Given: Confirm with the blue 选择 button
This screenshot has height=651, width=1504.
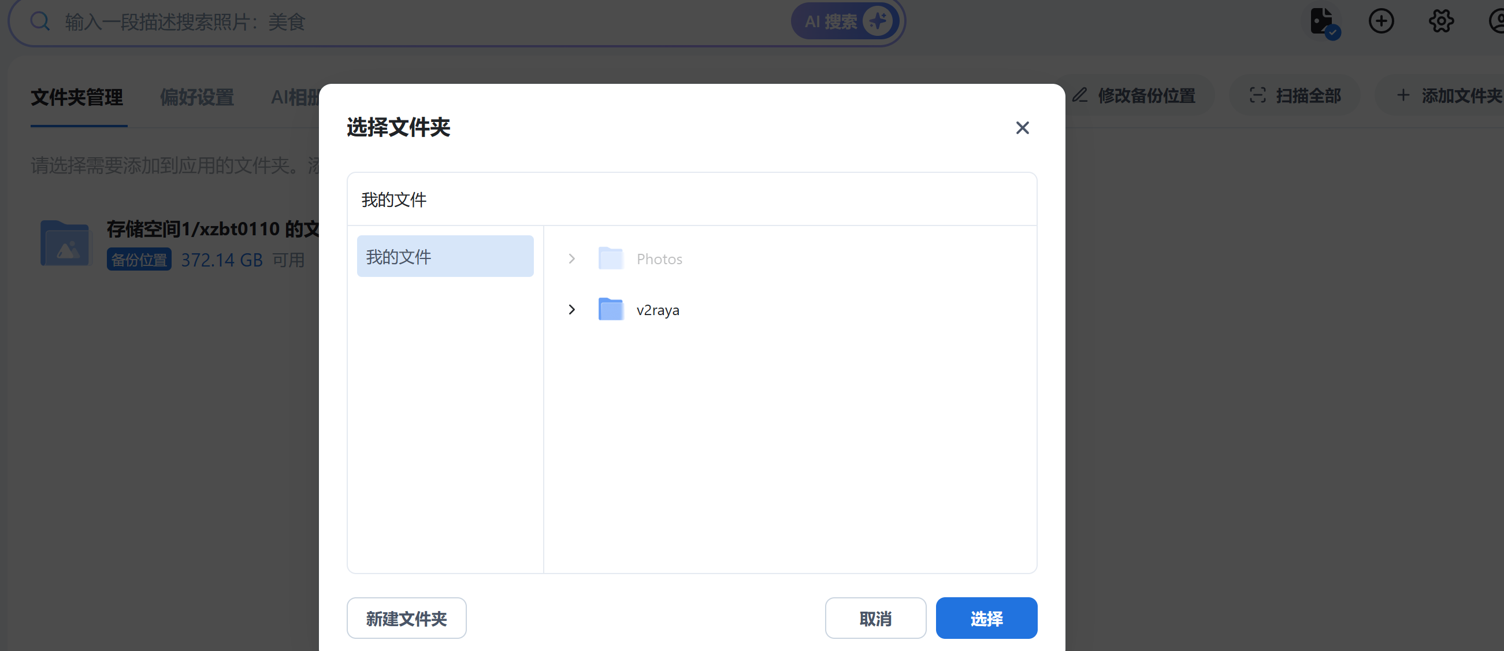Looking at the screenshot, I should tap(986, 617).
